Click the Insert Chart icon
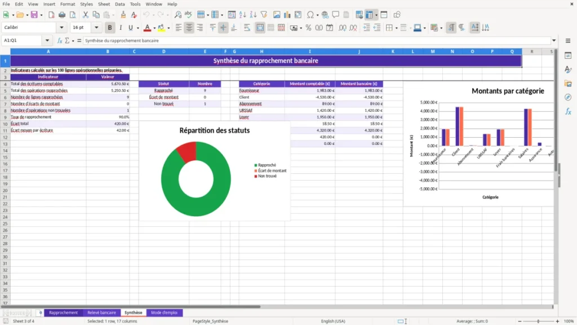 (x=287, y=15)
